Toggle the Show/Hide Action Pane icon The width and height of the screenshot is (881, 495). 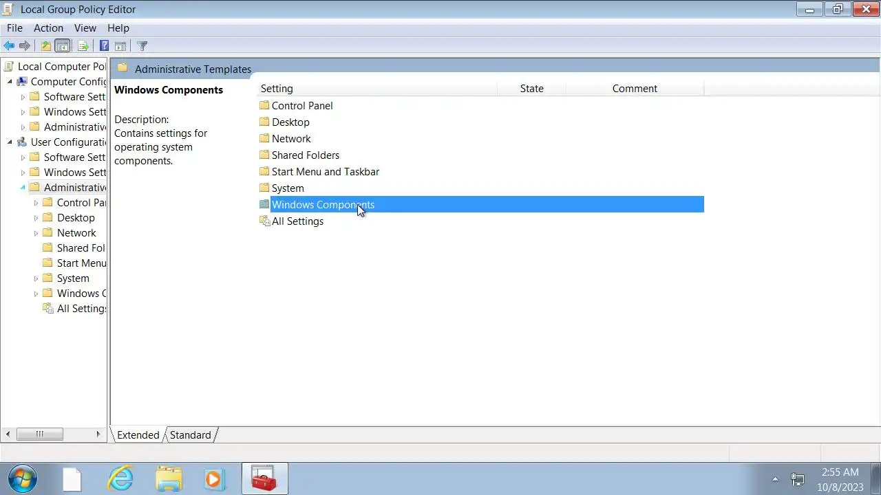120,46
